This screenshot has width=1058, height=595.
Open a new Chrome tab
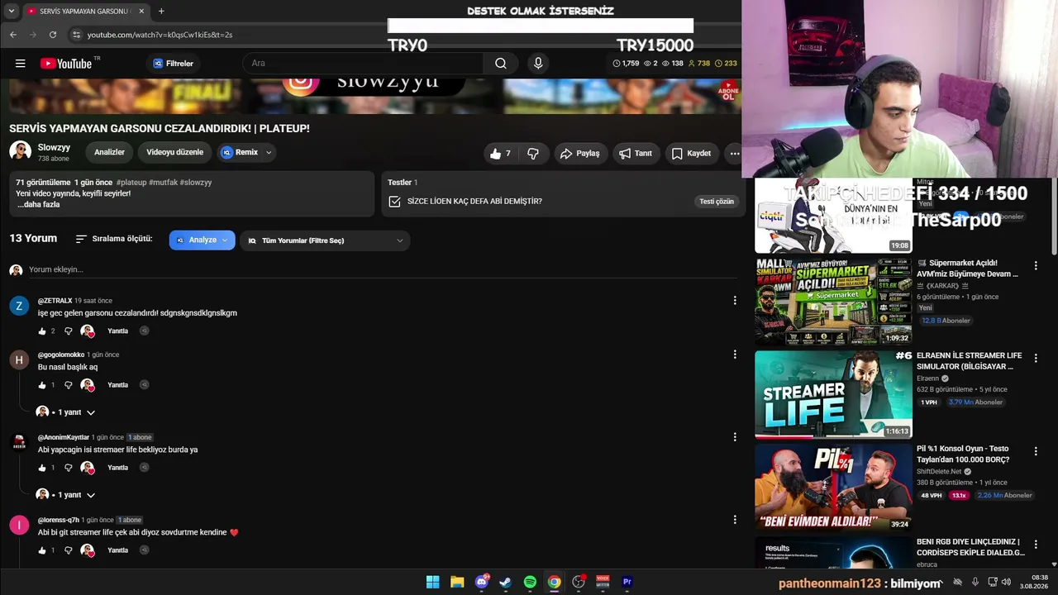161,12
